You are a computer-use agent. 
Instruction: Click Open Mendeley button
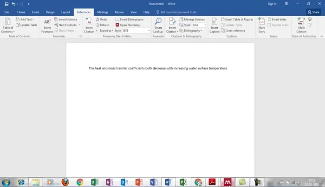pyautogui.click(x=128, y=25)
